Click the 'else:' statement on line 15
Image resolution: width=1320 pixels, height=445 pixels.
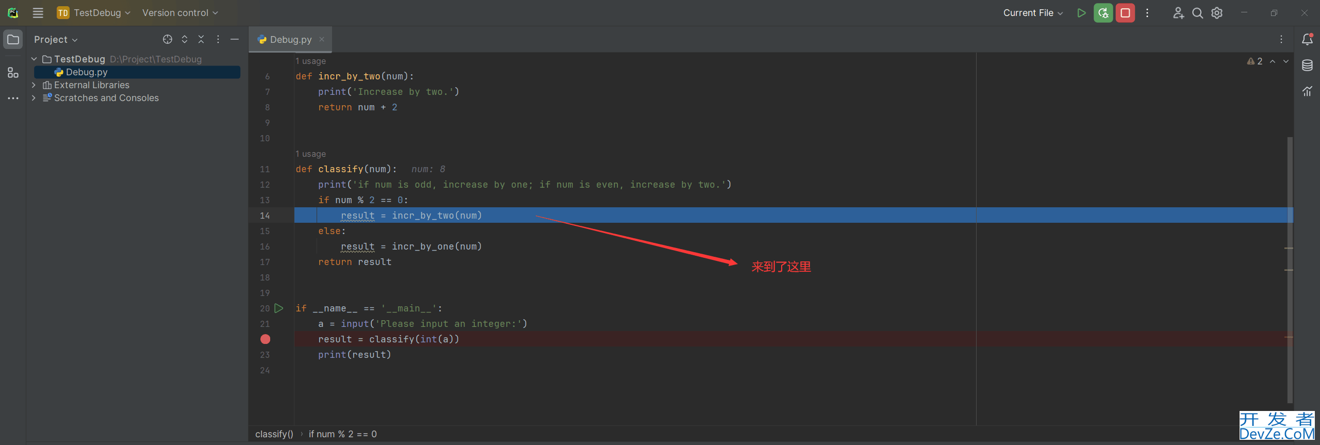click(x=332, y=231)
